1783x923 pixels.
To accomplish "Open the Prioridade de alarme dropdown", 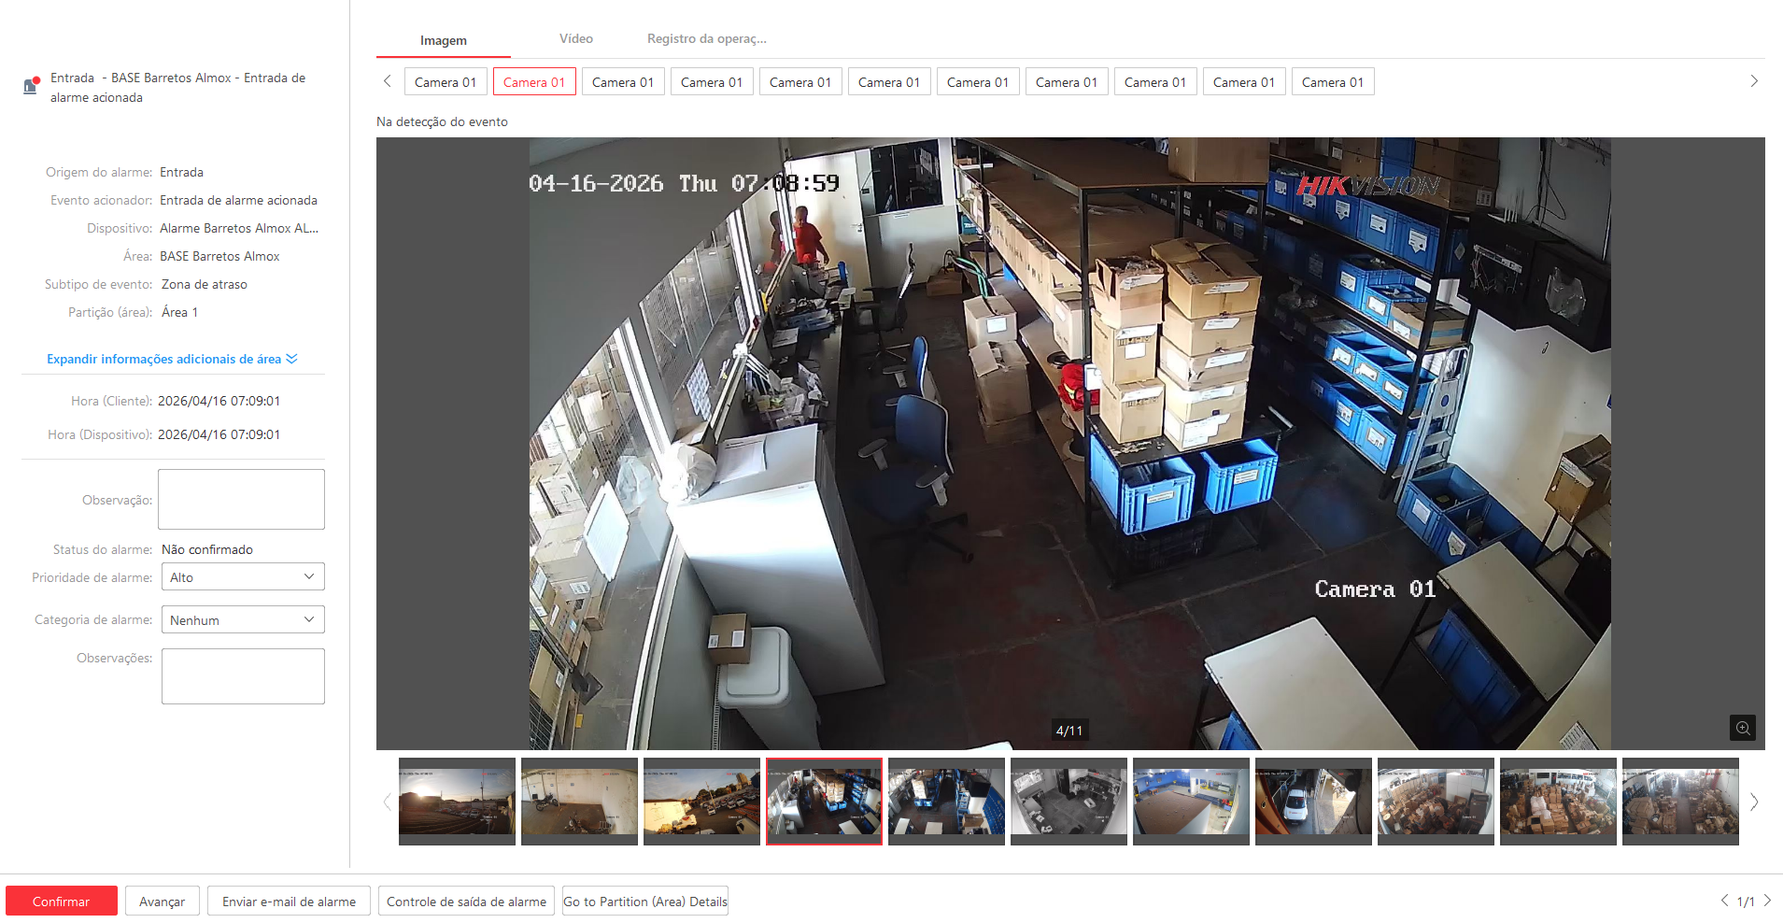I will click(243, 577).
